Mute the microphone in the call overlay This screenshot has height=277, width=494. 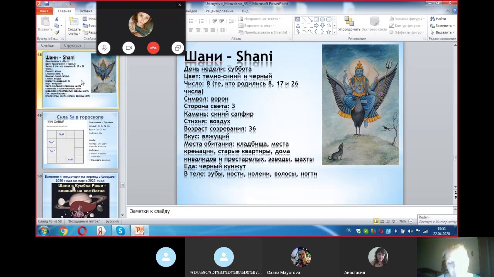(x=104, y=48)
